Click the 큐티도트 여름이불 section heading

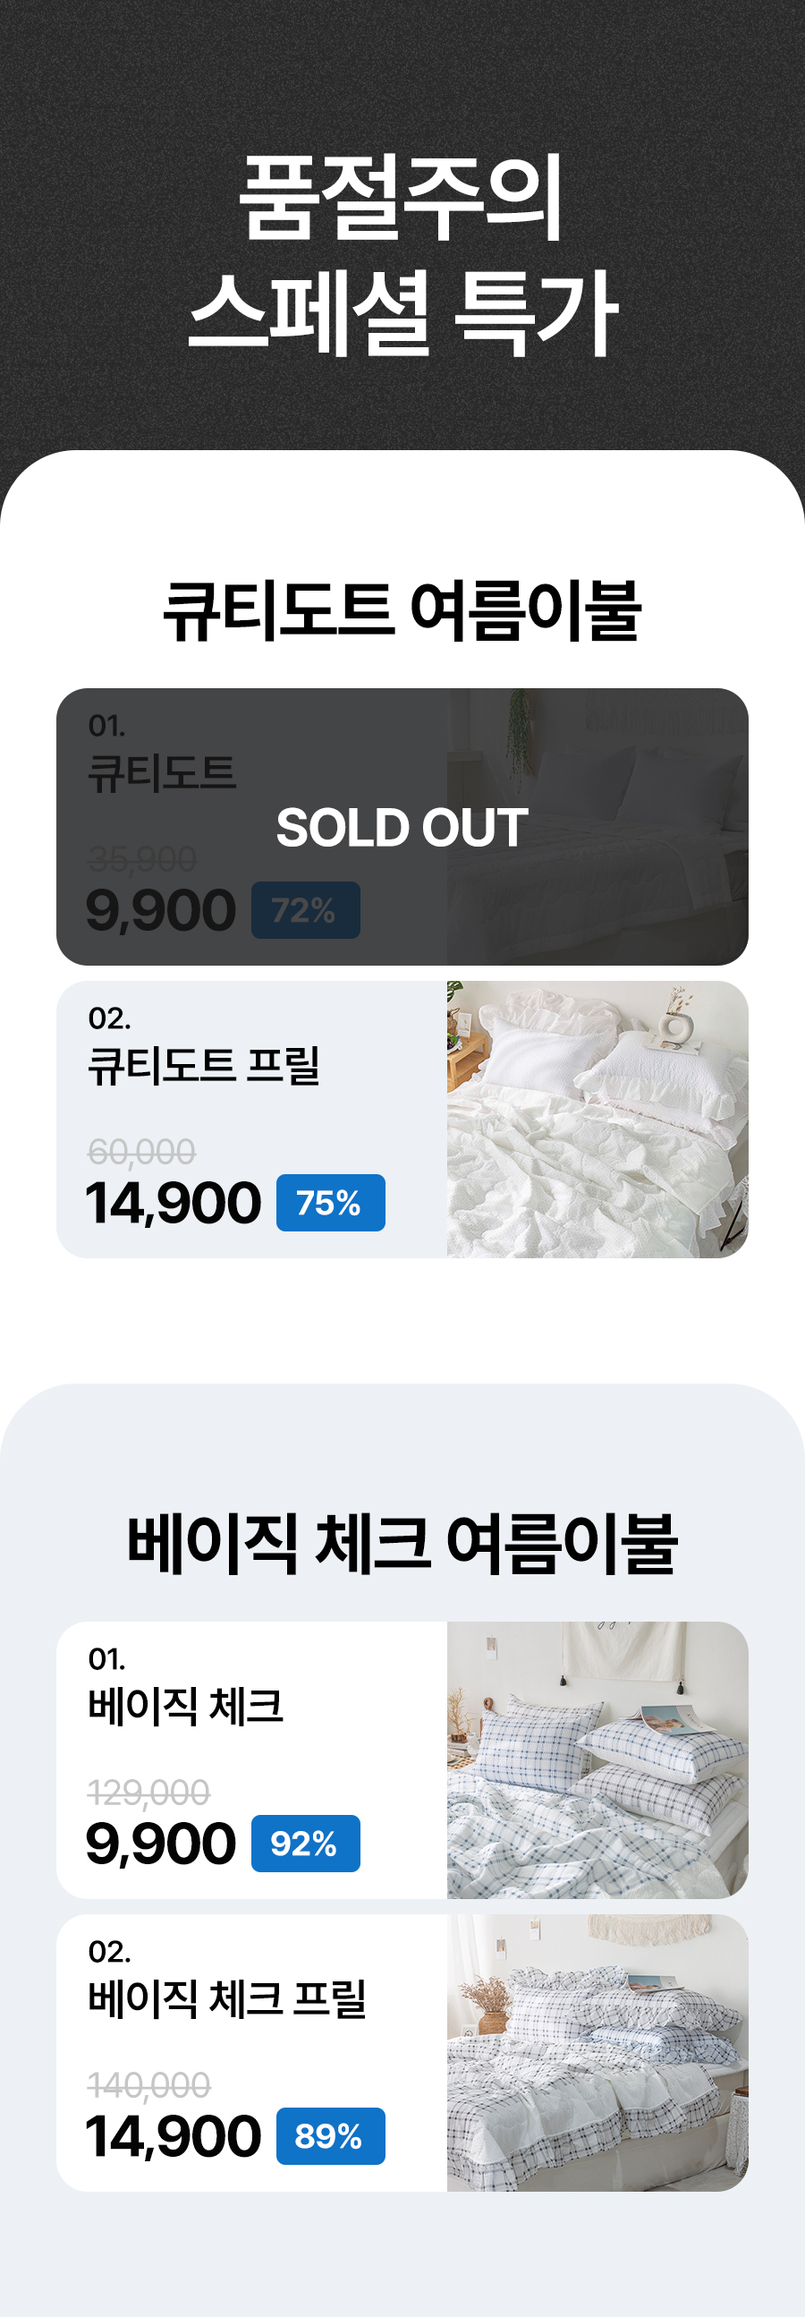tap(402, 611)
